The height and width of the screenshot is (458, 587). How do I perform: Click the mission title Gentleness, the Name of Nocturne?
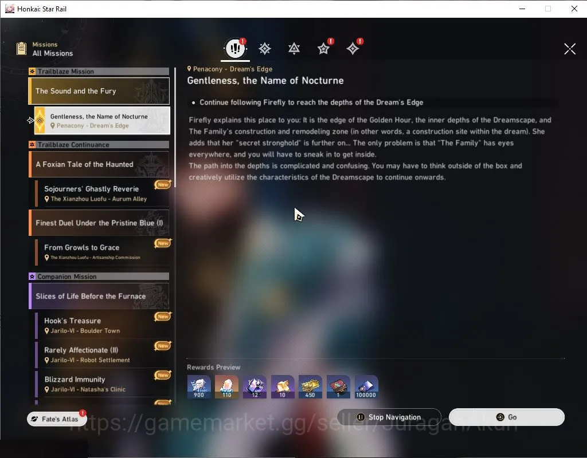[265, 80]
